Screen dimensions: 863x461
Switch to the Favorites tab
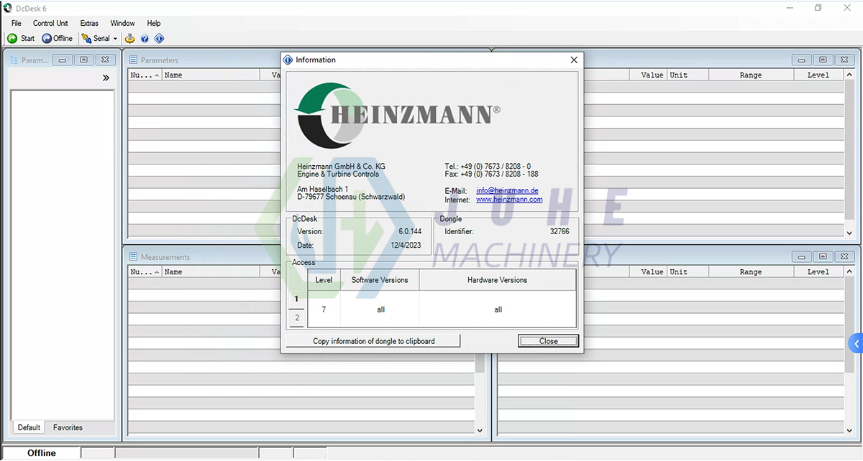coord(67,427)
